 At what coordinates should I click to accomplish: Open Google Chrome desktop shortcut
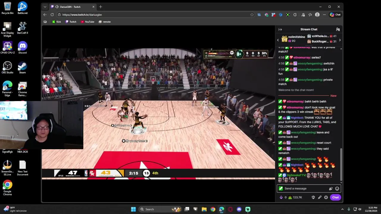7,188
